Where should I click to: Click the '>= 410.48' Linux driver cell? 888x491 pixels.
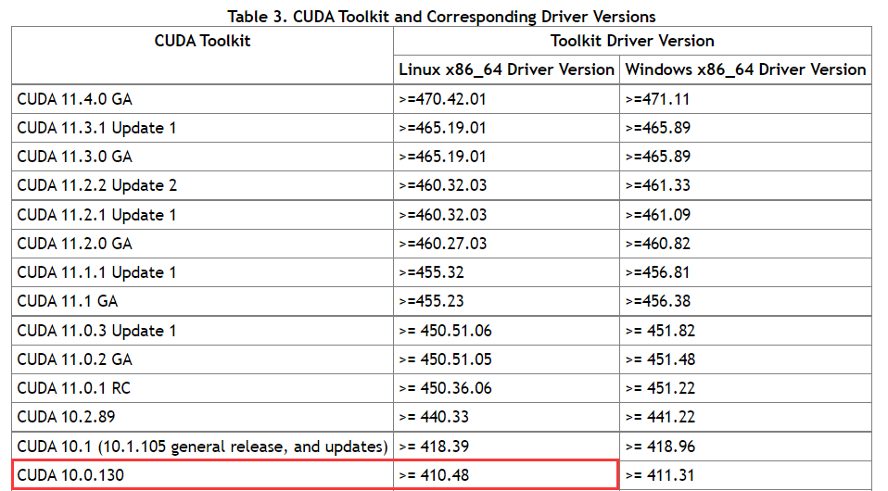pyautogui.click(x=506, y=475)
